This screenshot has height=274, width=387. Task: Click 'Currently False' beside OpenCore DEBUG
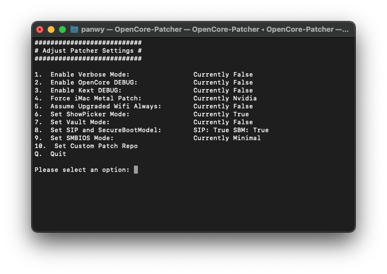(x=223, y=82)
